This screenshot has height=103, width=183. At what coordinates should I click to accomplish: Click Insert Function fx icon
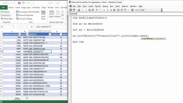click(32, 27)
